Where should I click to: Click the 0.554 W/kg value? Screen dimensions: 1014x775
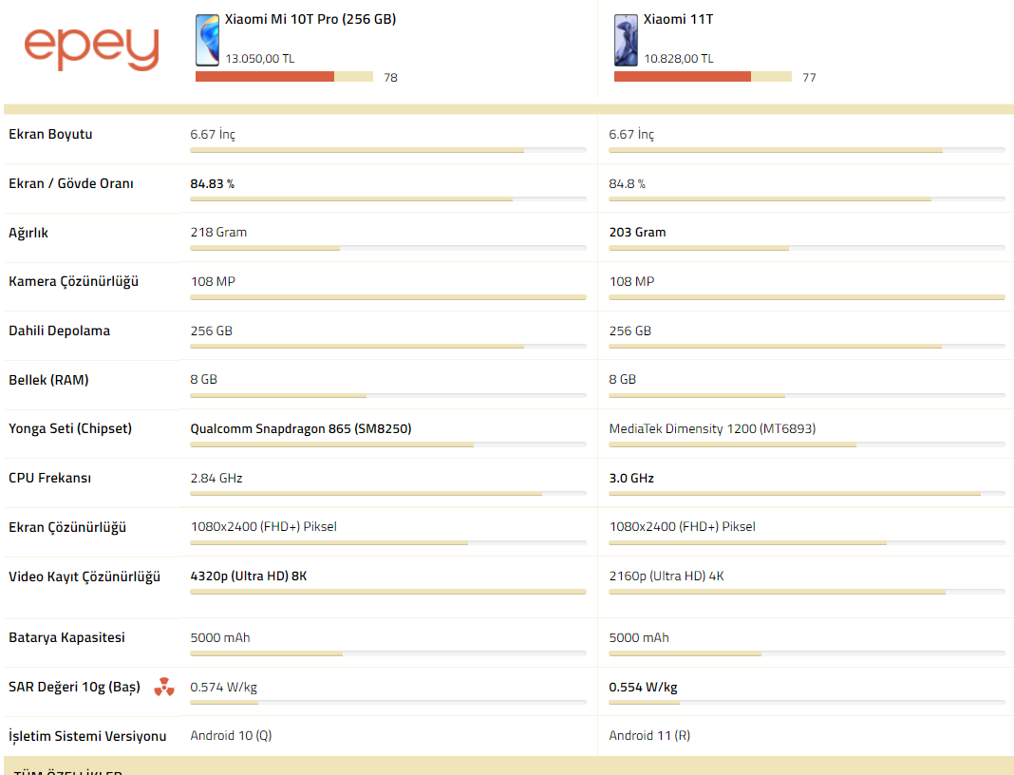point(643,687)
